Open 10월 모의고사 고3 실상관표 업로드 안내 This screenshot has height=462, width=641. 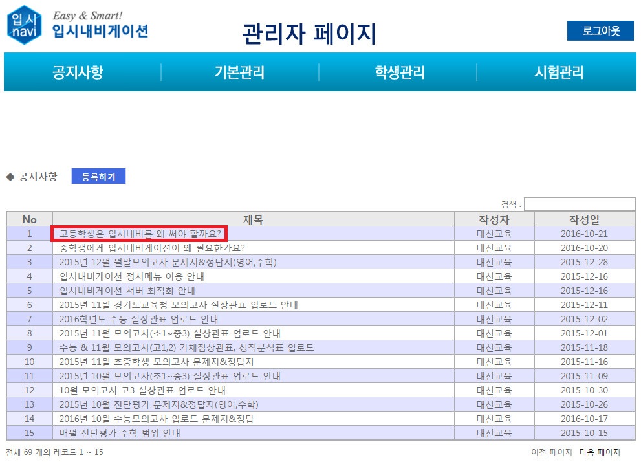(142, 390)
